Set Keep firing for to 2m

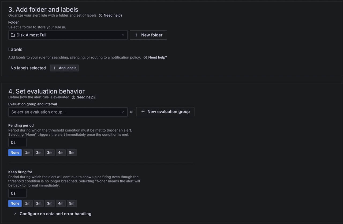pos(39,204)
